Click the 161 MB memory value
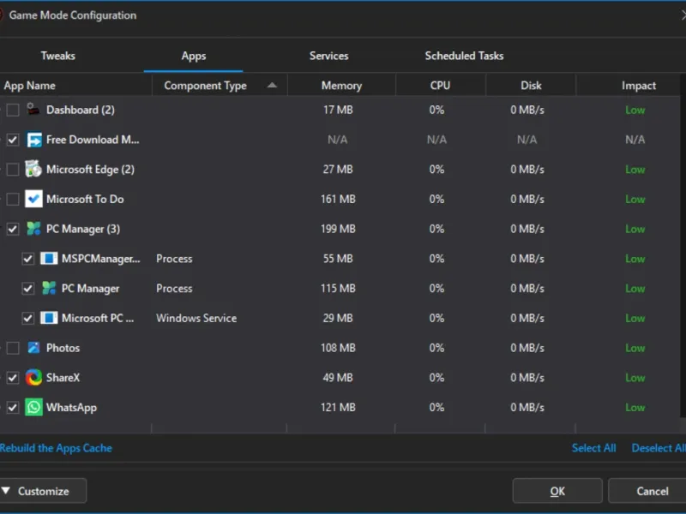 pos(338,199)
